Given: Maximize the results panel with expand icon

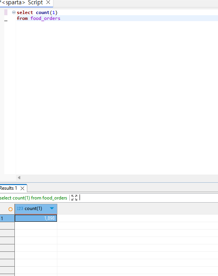Looking at the screenshot, I should click(74, 198).
